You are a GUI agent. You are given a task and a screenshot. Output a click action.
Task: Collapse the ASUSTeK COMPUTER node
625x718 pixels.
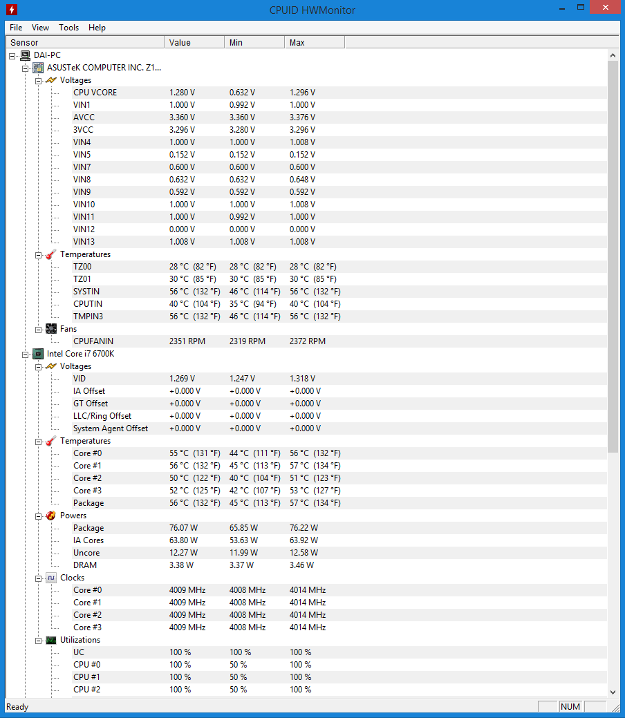(x=25, y=68)
